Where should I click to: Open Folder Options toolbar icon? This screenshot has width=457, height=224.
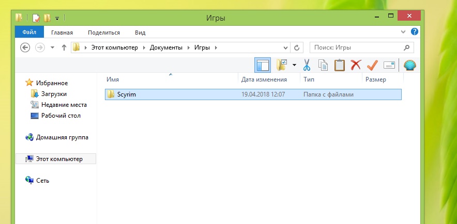click(x=282, y=65)
